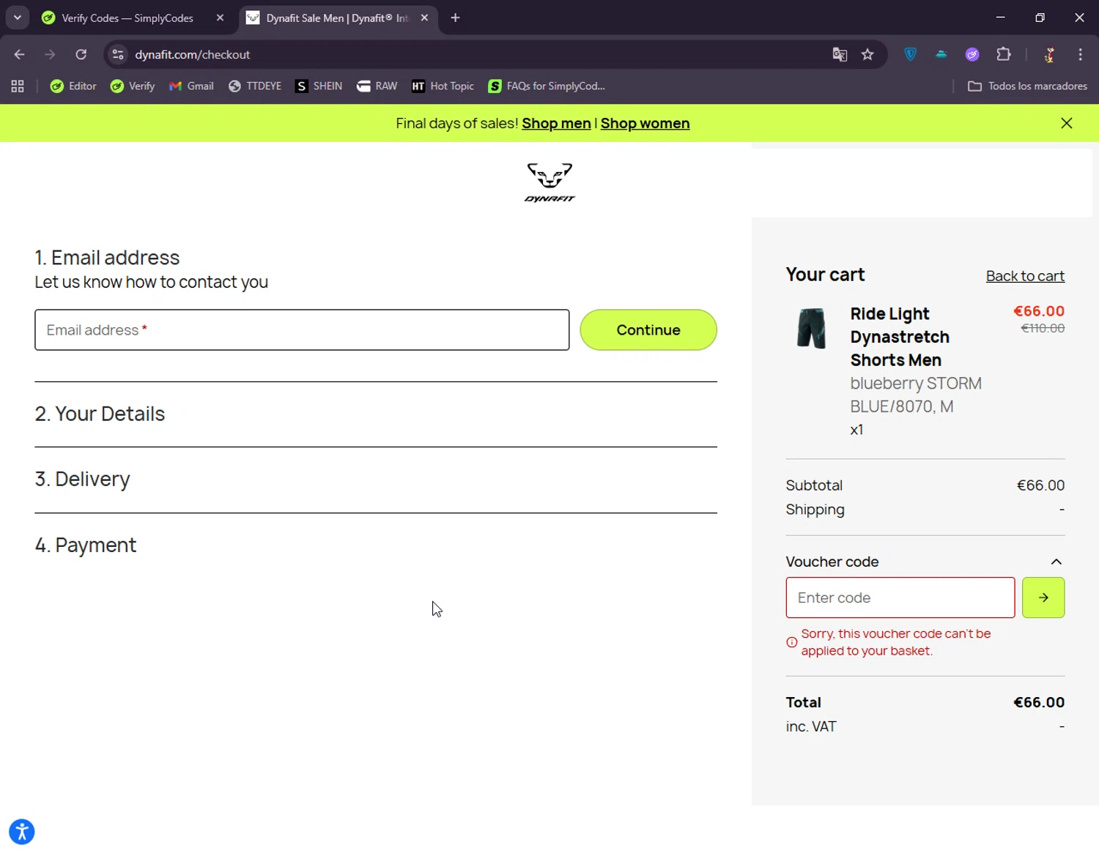Open FAQs for SimplyCodes bookmark

(547, 86)
